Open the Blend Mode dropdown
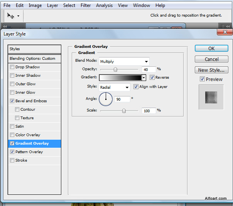Screen dimensions: 233x206 124,61
